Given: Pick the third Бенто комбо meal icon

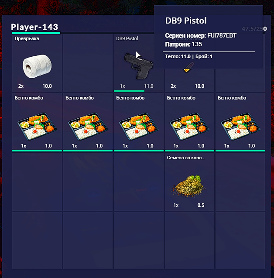Looking at the screenshot, I should pyautogui.click(x=138, y=126).
